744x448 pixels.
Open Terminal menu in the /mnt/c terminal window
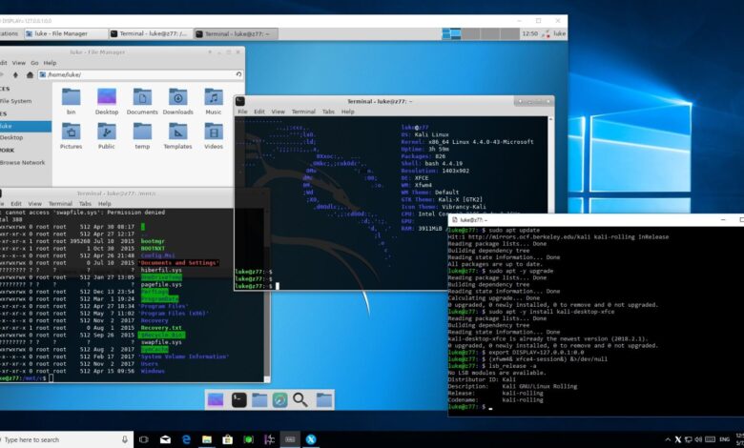click(60, 203)
